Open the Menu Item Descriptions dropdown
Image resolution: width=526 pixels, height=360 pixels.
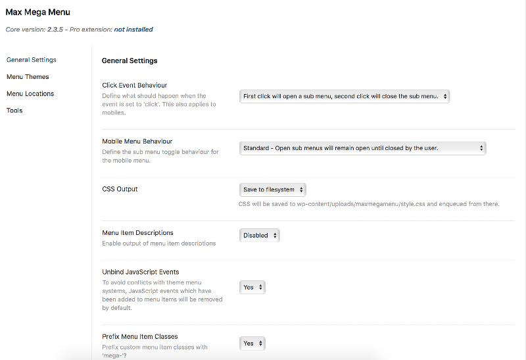coord(259,236)
